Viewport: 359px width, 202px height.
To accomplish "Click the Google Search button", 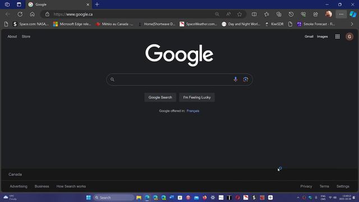I will click(x=160, y=97).
